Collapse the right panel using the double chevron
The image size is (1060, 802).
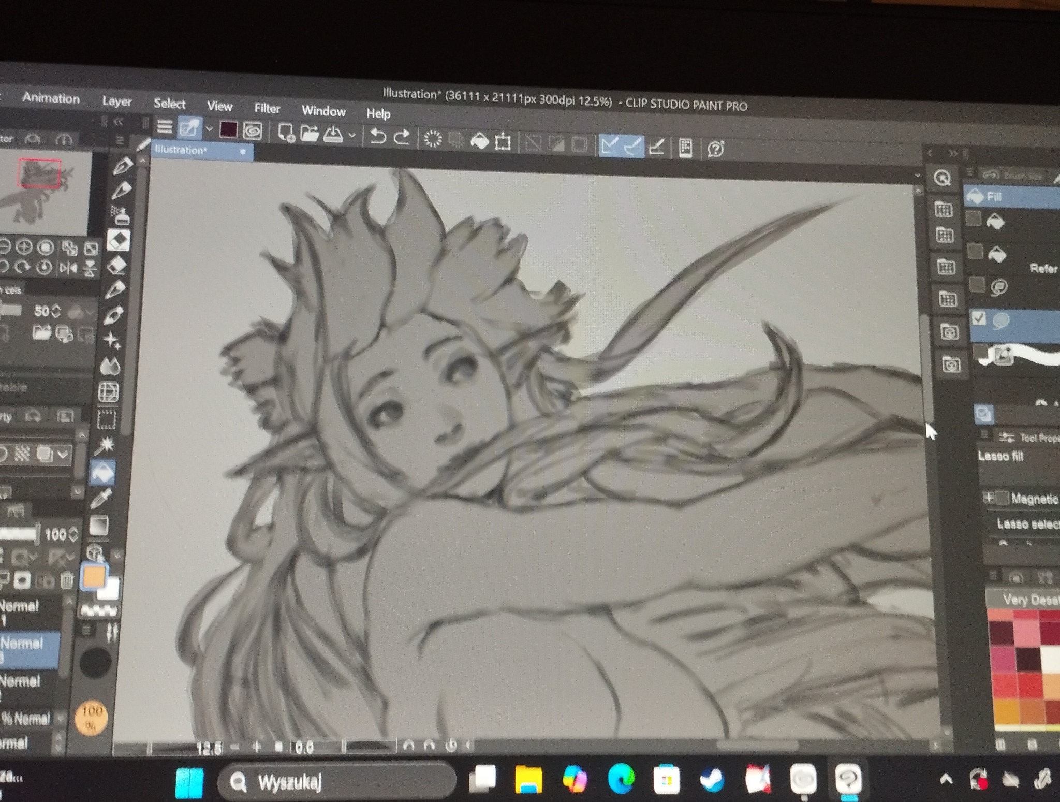pos(953,153)
